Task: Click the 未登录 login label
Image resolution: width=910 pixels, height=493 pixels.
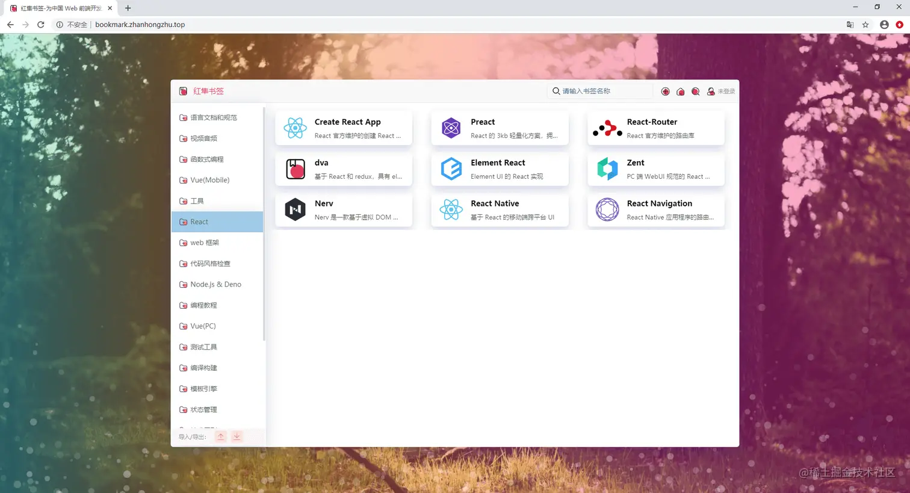Action: (726, 91)
